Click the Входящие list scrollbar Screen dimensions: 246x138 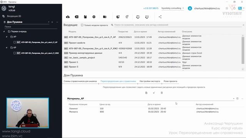tap(243, 50)
